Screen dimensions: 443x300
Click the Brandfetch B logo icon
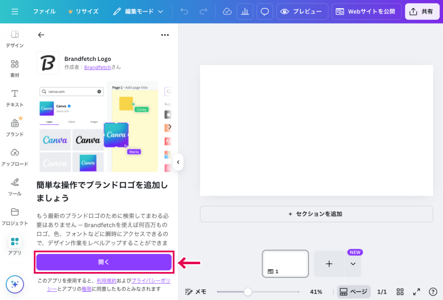[x=48, y=63]
